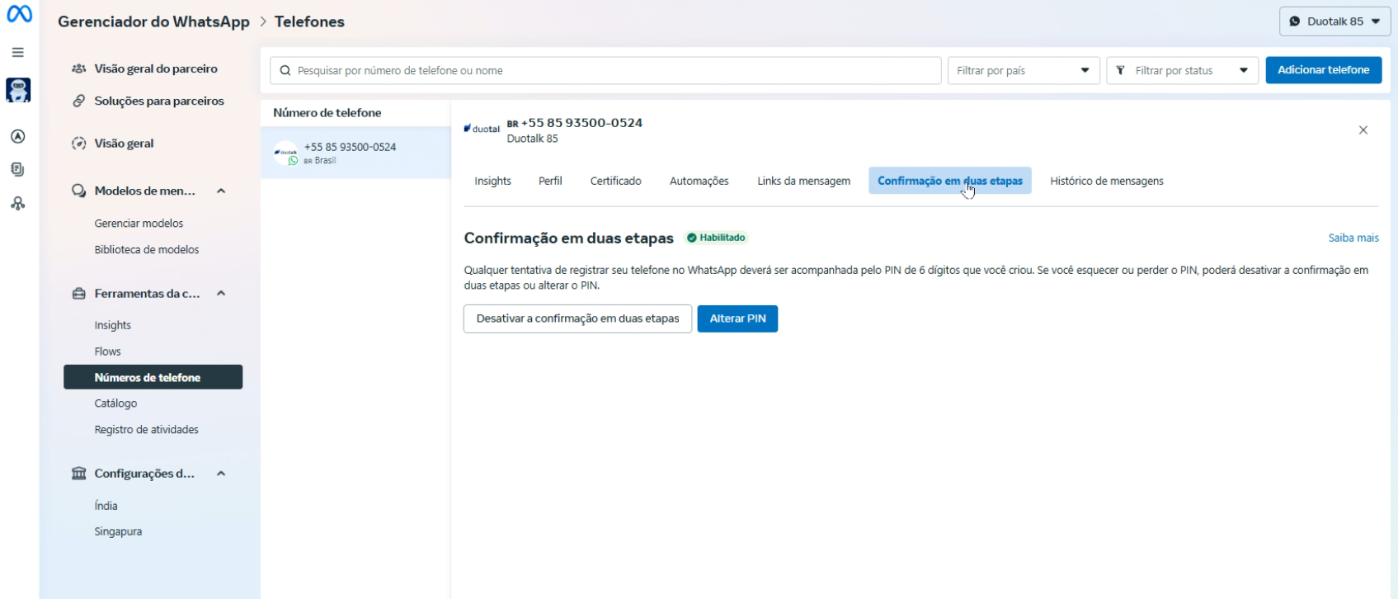Open the Filtrar por país dropdown
Viewport: 1398px width, 599px height.
tap(1024, 71)
